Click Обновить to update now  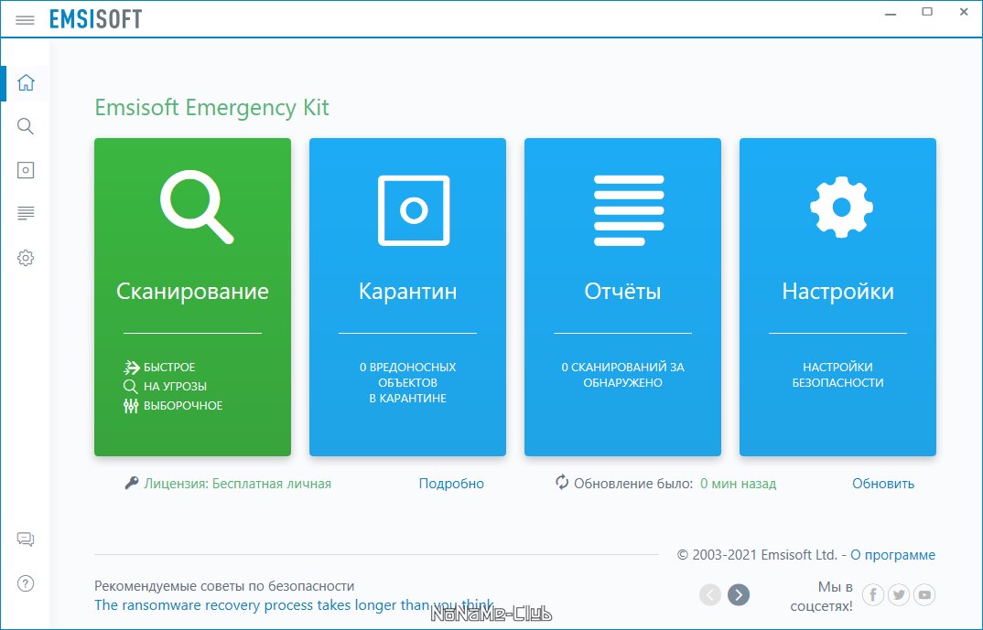tap(882, 484)
